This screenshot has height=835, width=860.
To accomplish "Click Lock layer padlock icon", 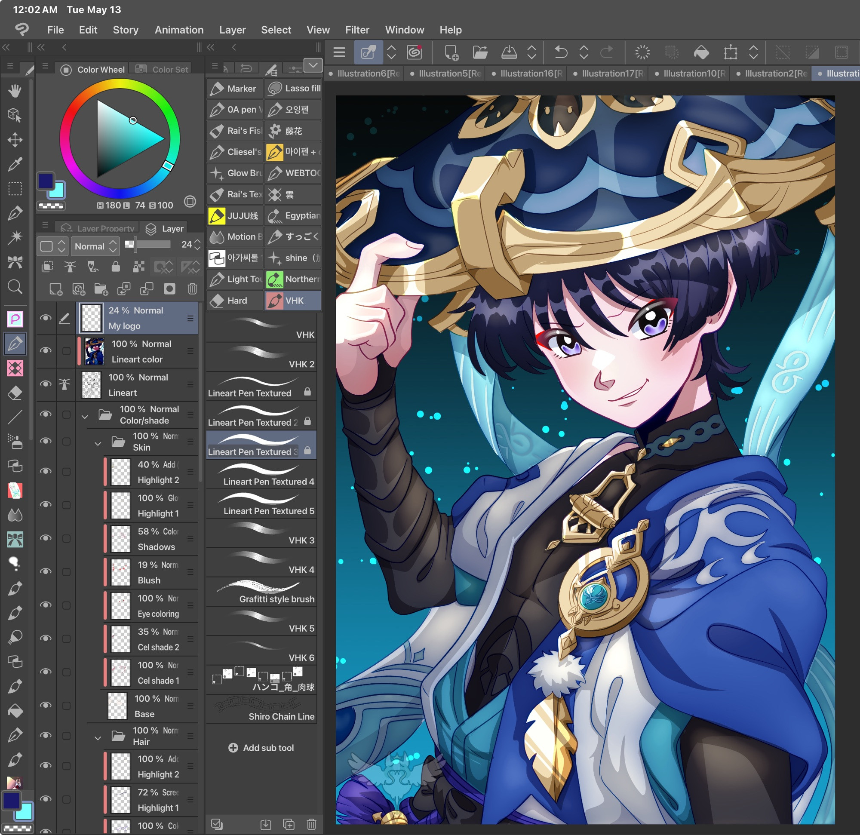I will pos(115,266).
